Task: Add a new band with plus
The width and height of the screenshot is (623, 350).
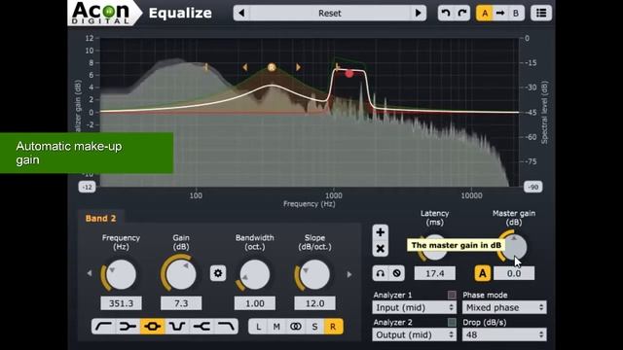Action: [x=381, y=232]
